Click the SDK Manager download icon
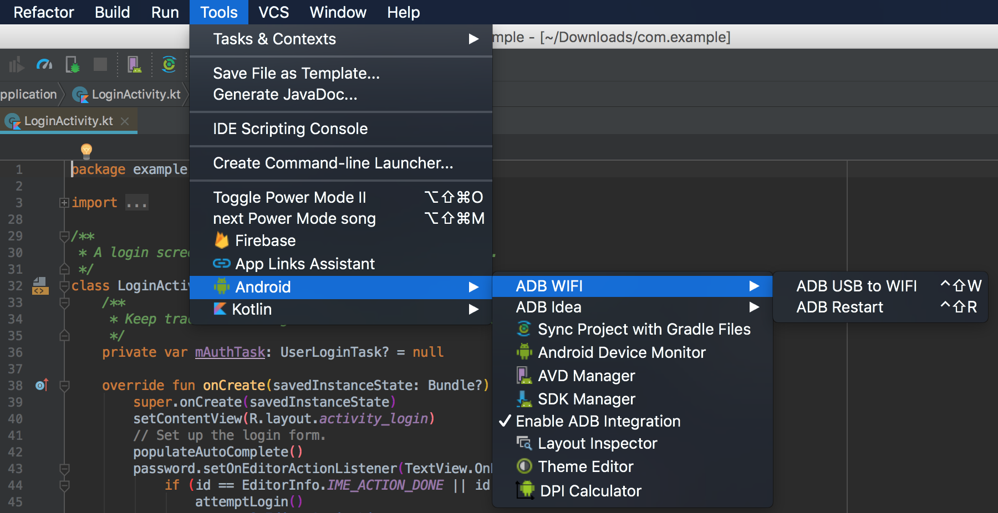The image size is (998, 513). pos(524,399)
